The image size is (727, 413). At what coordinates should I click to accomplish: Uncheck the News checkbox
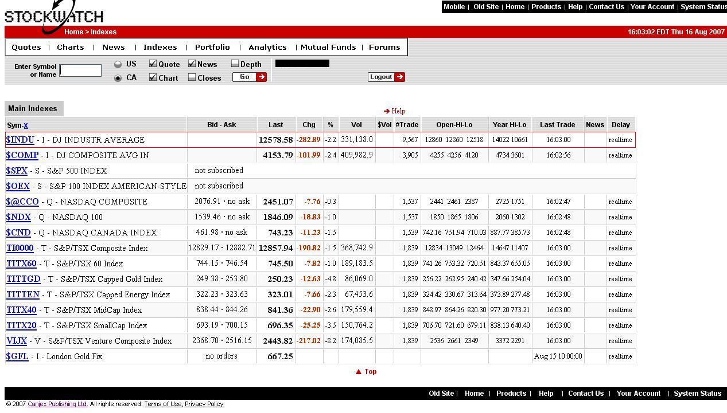click(192, 64)
